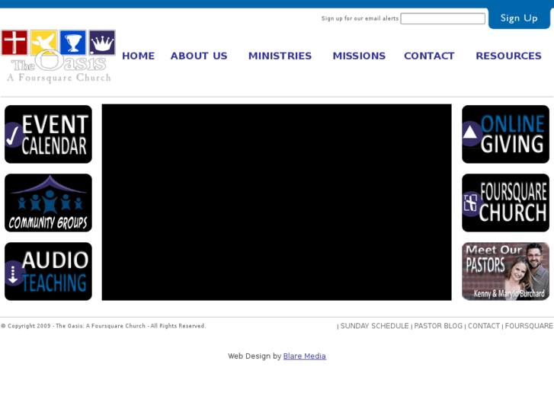Click the yellow dove logo square

coord(43,42)
